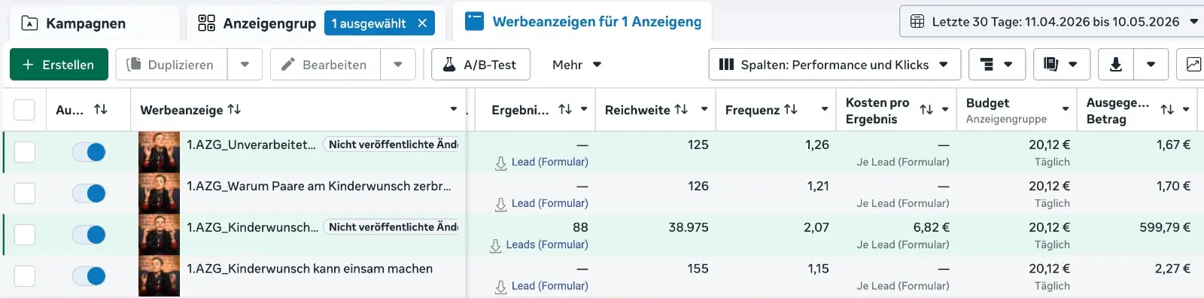
Task: Click the result value 88
Action: point(580,227)
